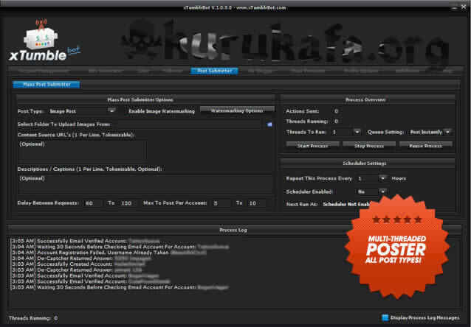Click the Content Source URL's text box
This screenshot has height=327, width=471.
81,150
